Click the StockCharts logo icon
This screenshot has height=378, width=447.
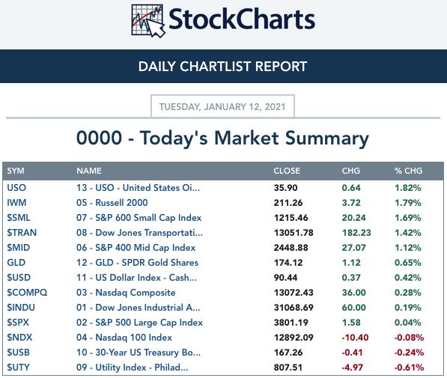pos(148,21)
